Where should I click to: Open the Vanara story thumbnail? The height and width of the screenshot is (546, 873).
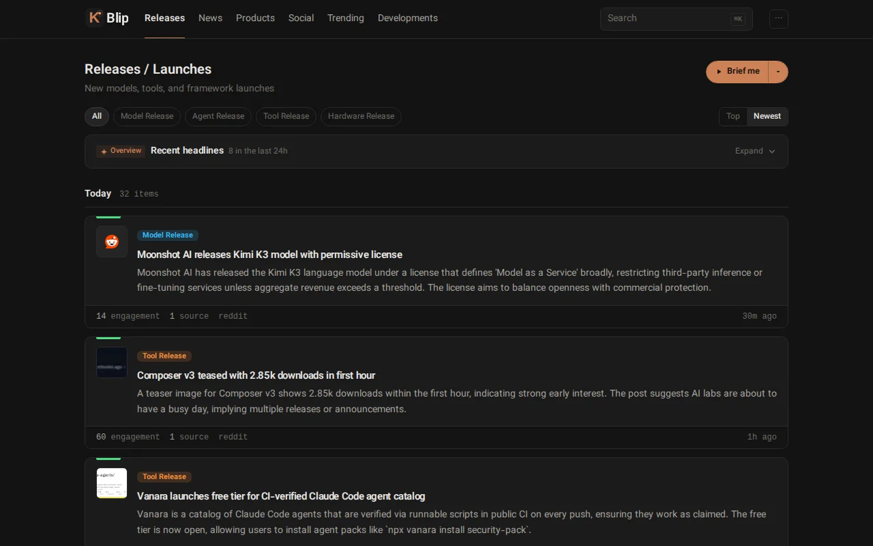coord(112,483)
